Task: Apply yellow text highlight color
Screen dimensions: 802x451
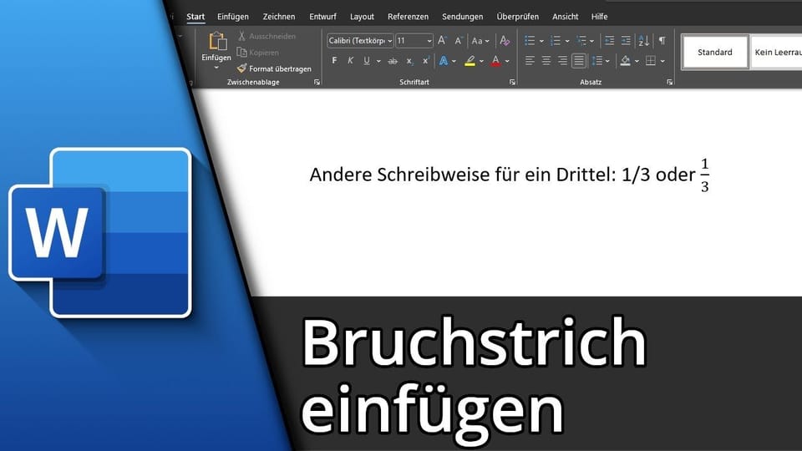Action: pyautogui.click(x=470, y=61)
